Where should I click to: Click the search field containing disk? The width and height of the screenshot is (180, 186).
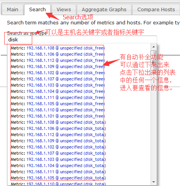82,39
